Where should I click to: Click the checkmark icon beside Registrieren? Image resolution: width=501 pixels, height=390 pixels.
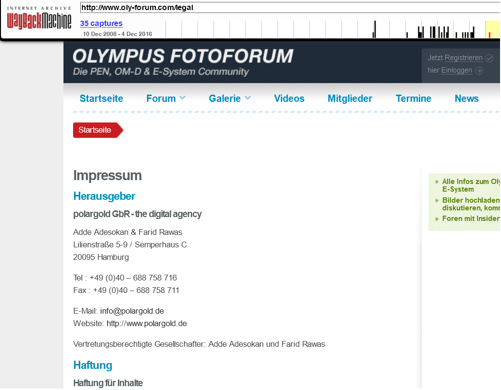(489, 58)
